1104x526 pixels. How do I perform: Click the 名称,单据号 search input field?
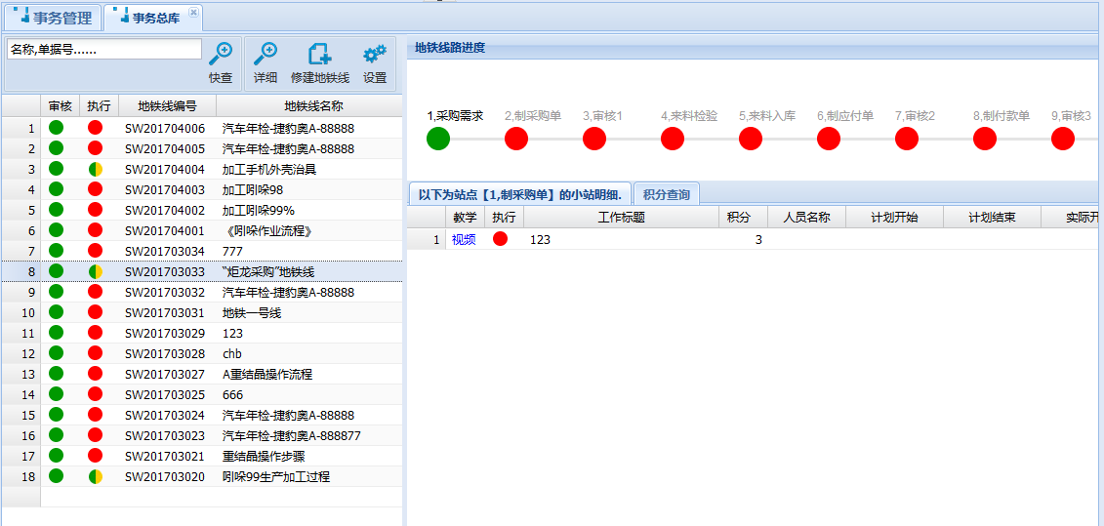103,49
